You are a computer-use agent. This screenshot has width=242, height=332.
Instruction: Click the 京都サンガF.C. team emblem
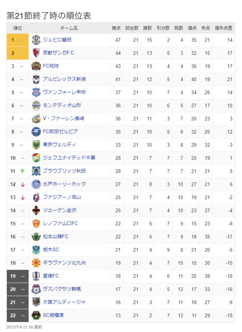click(x=36, y=53)
